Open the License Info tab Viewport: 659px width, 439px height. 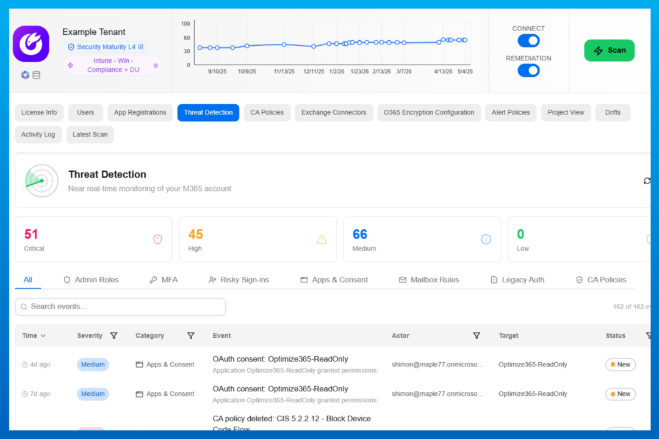click(39, 113)
